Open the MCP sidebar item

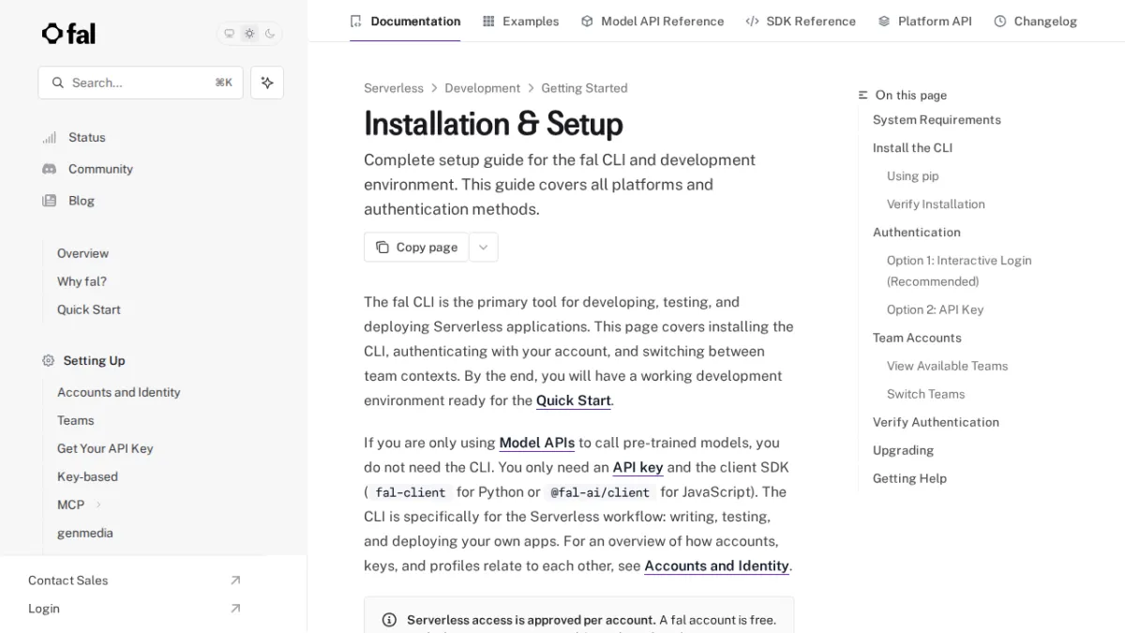(x=70, y=505)
